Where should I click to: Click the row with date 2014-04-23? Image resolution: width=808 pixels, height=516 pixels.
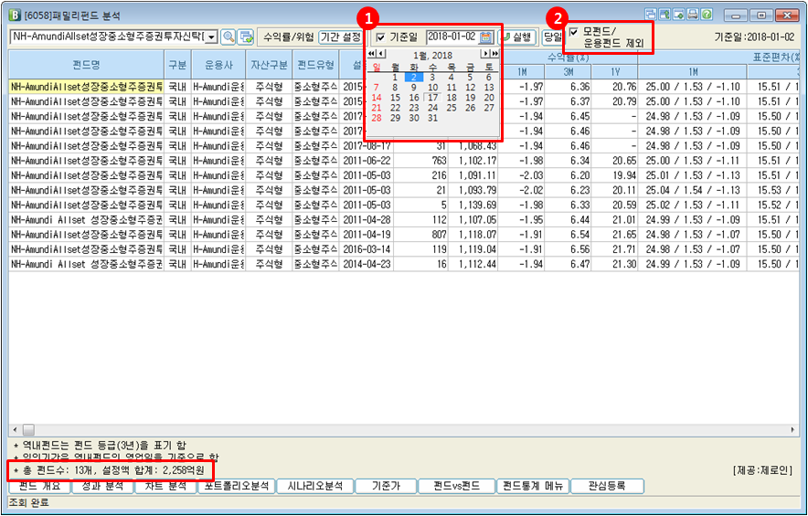403,264
